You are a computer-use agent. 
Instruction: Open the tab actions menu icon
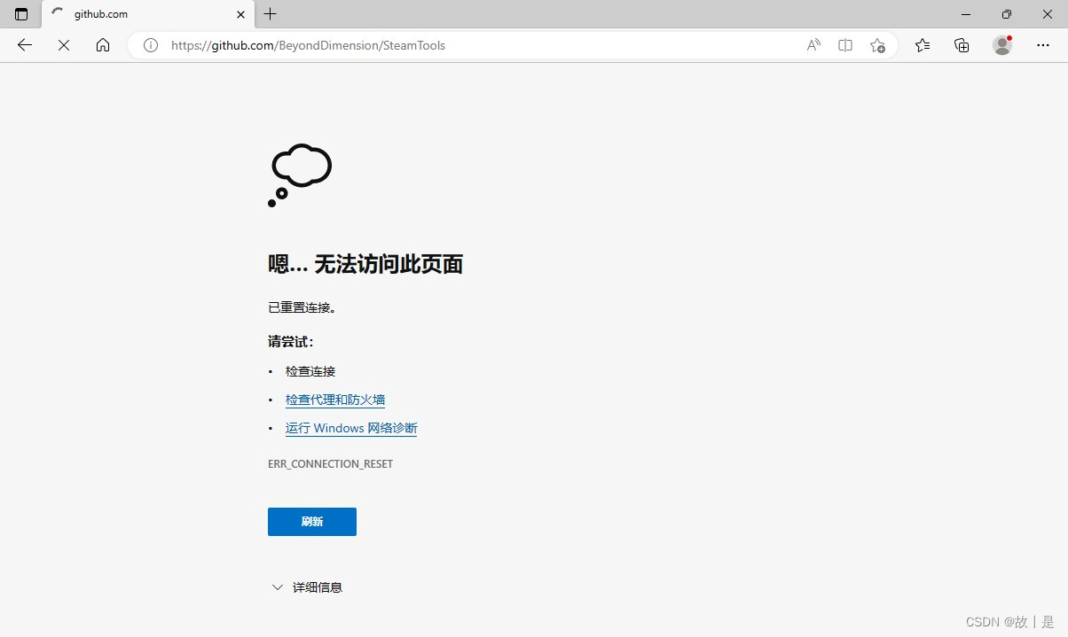(21, 14)
